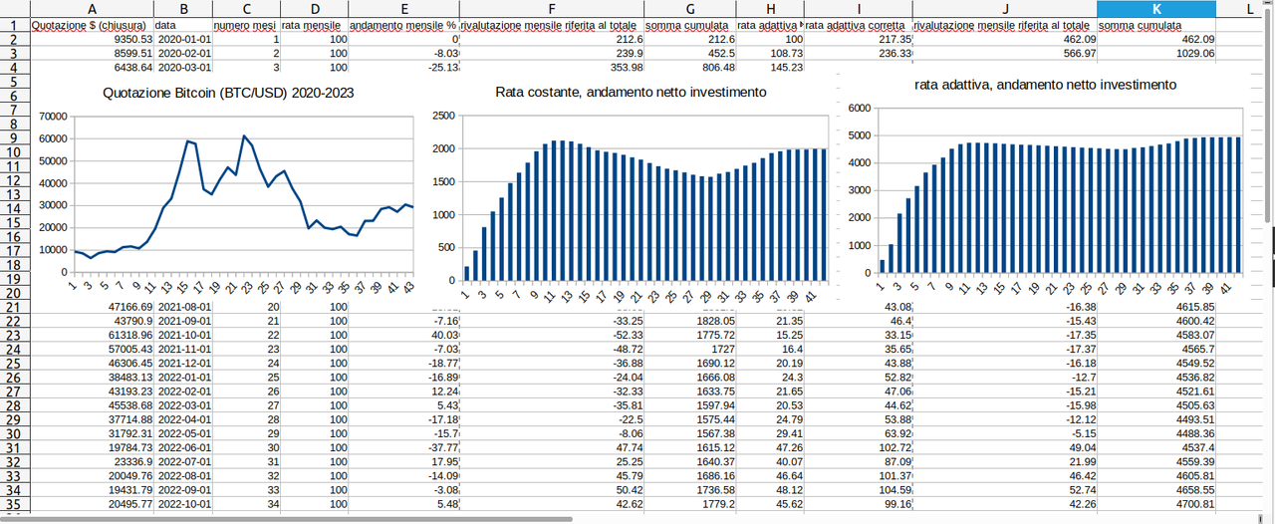Select column I header

pos(858,9)
